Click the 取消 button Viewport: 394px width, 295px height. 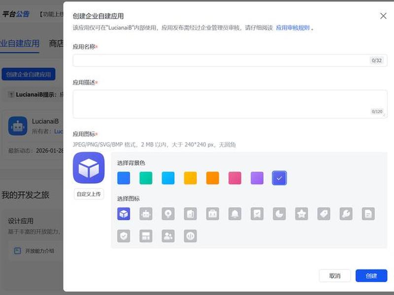click(x=335, y=276)
